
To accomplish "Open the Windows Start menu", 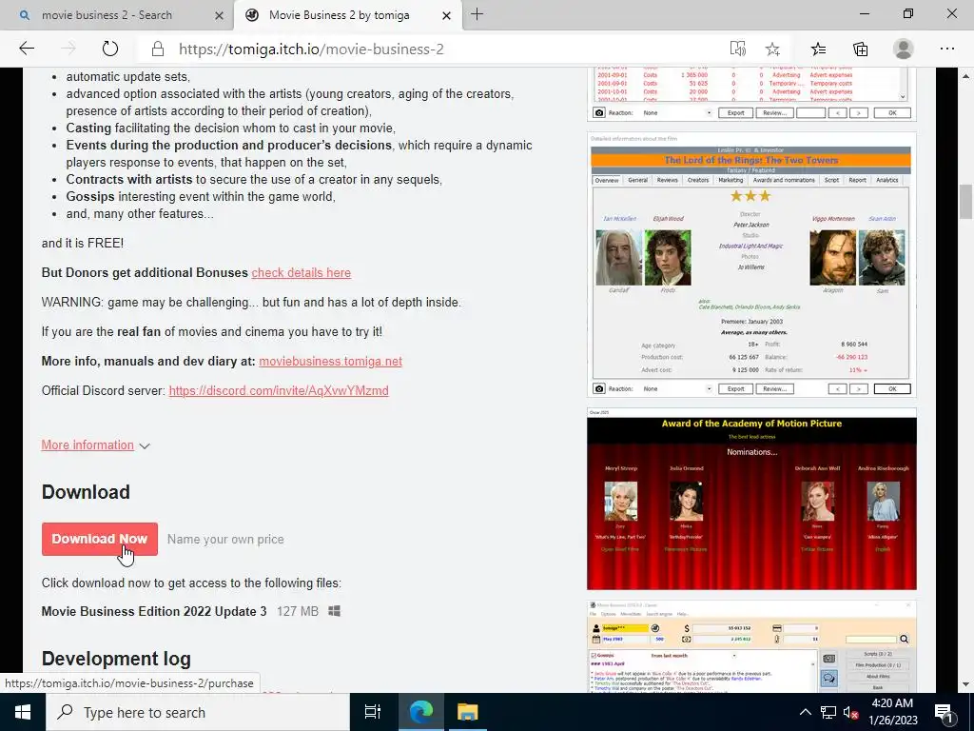I will point(23,712).
